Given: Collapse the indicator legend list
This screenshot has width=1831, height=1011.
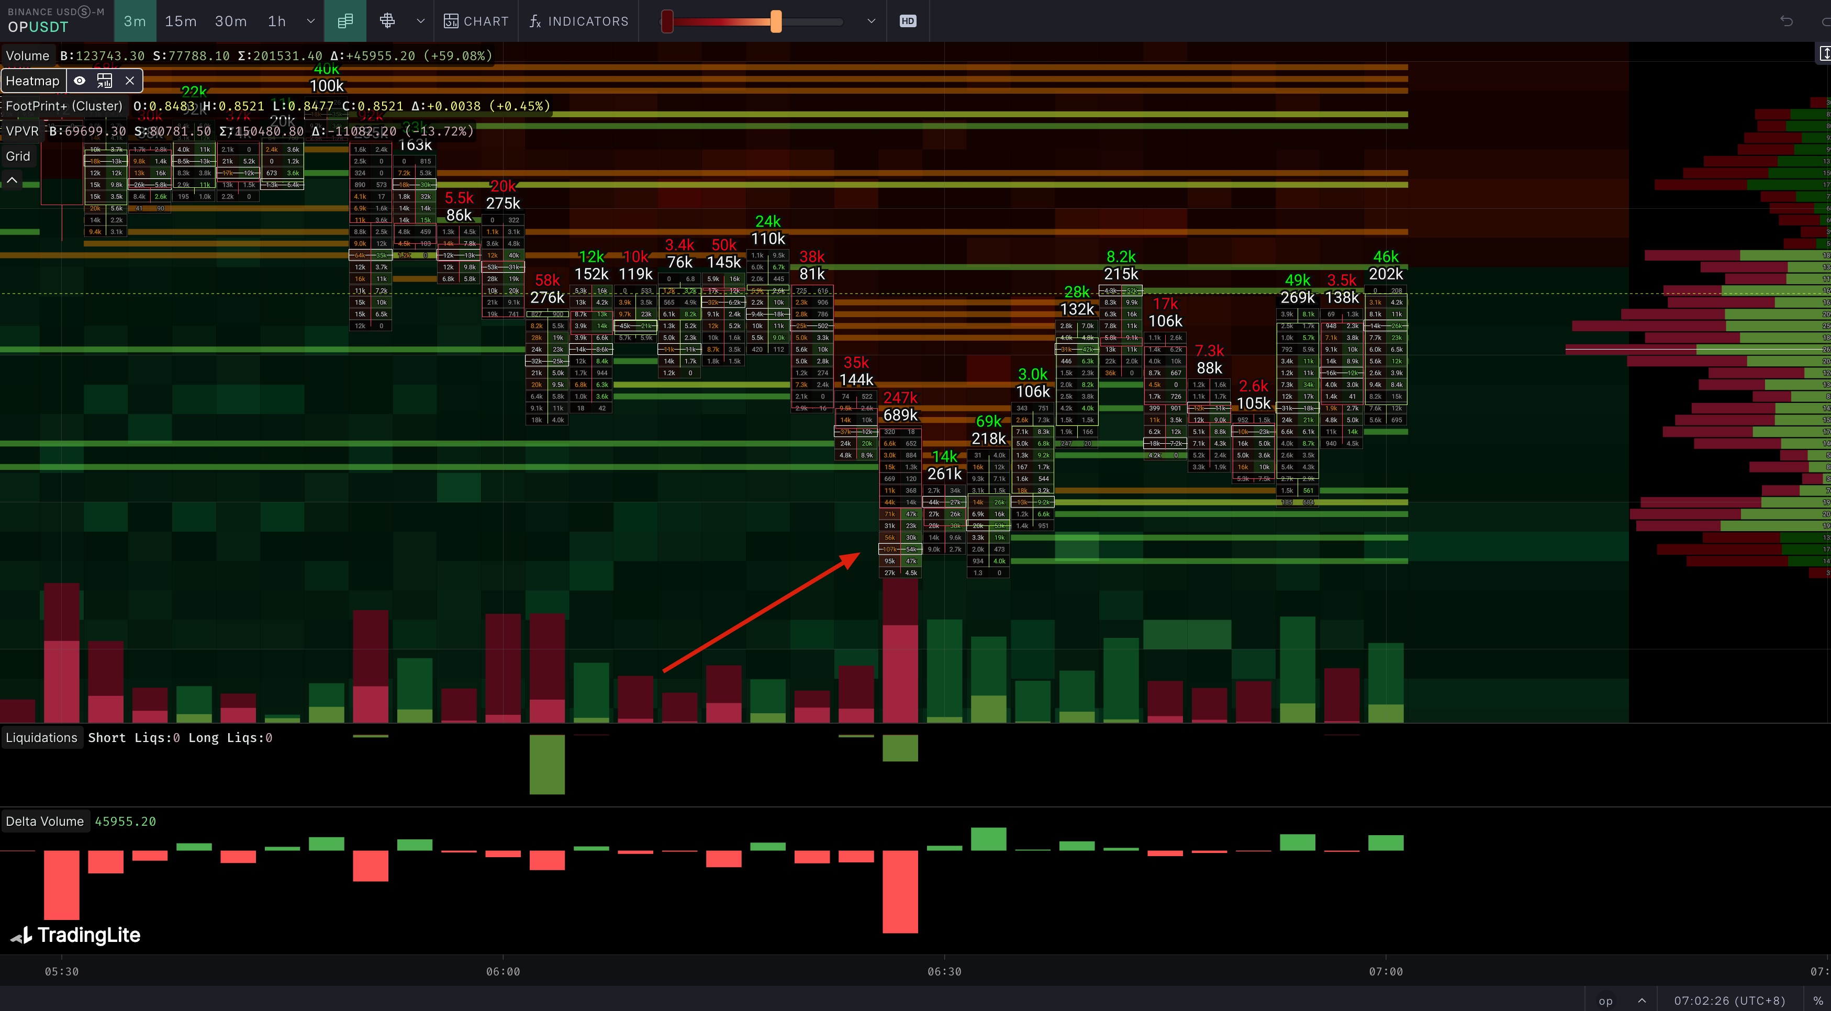Looking at the screenshot, I should click(x=12, y=181).
